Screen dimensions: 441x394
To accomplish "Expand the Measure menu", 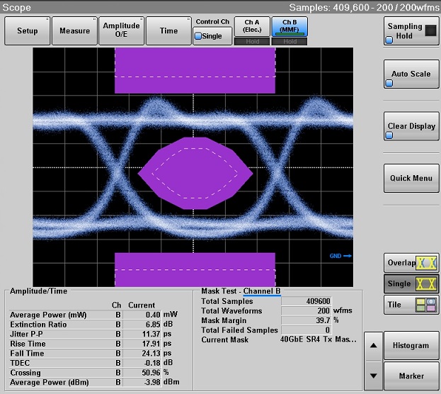I will tap(74, 31).
